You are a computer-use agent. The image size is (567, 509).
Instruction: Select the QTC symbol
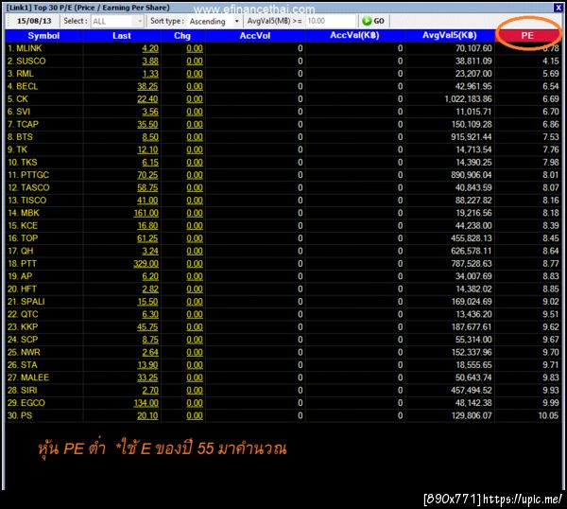click(x=29, y=315)
